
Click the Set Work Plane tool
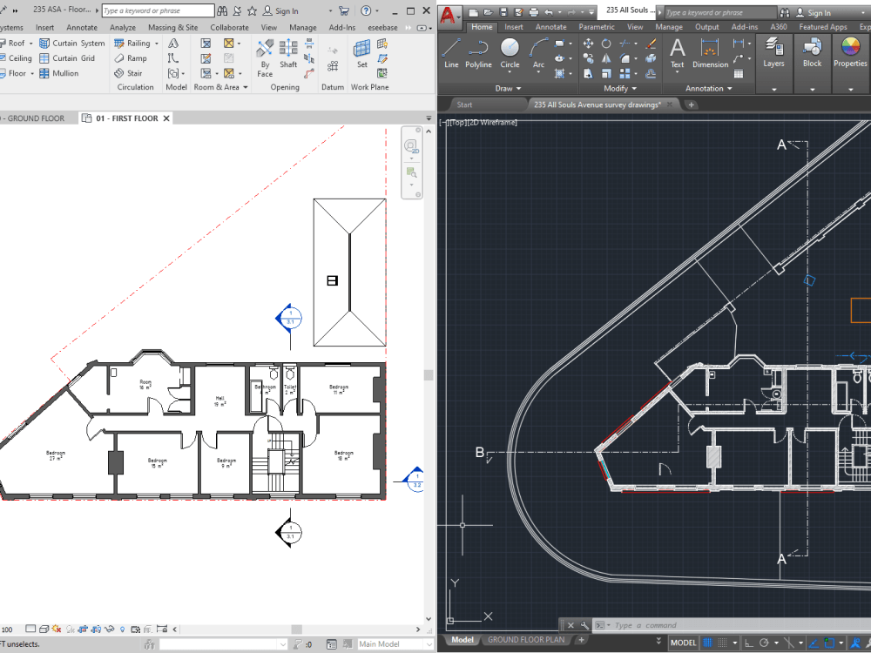coord(361,54)
